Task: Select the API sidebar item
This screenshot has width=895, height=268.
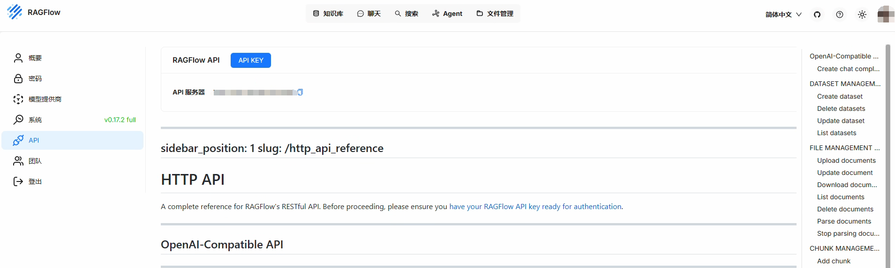Action: (x=73, y=140)
